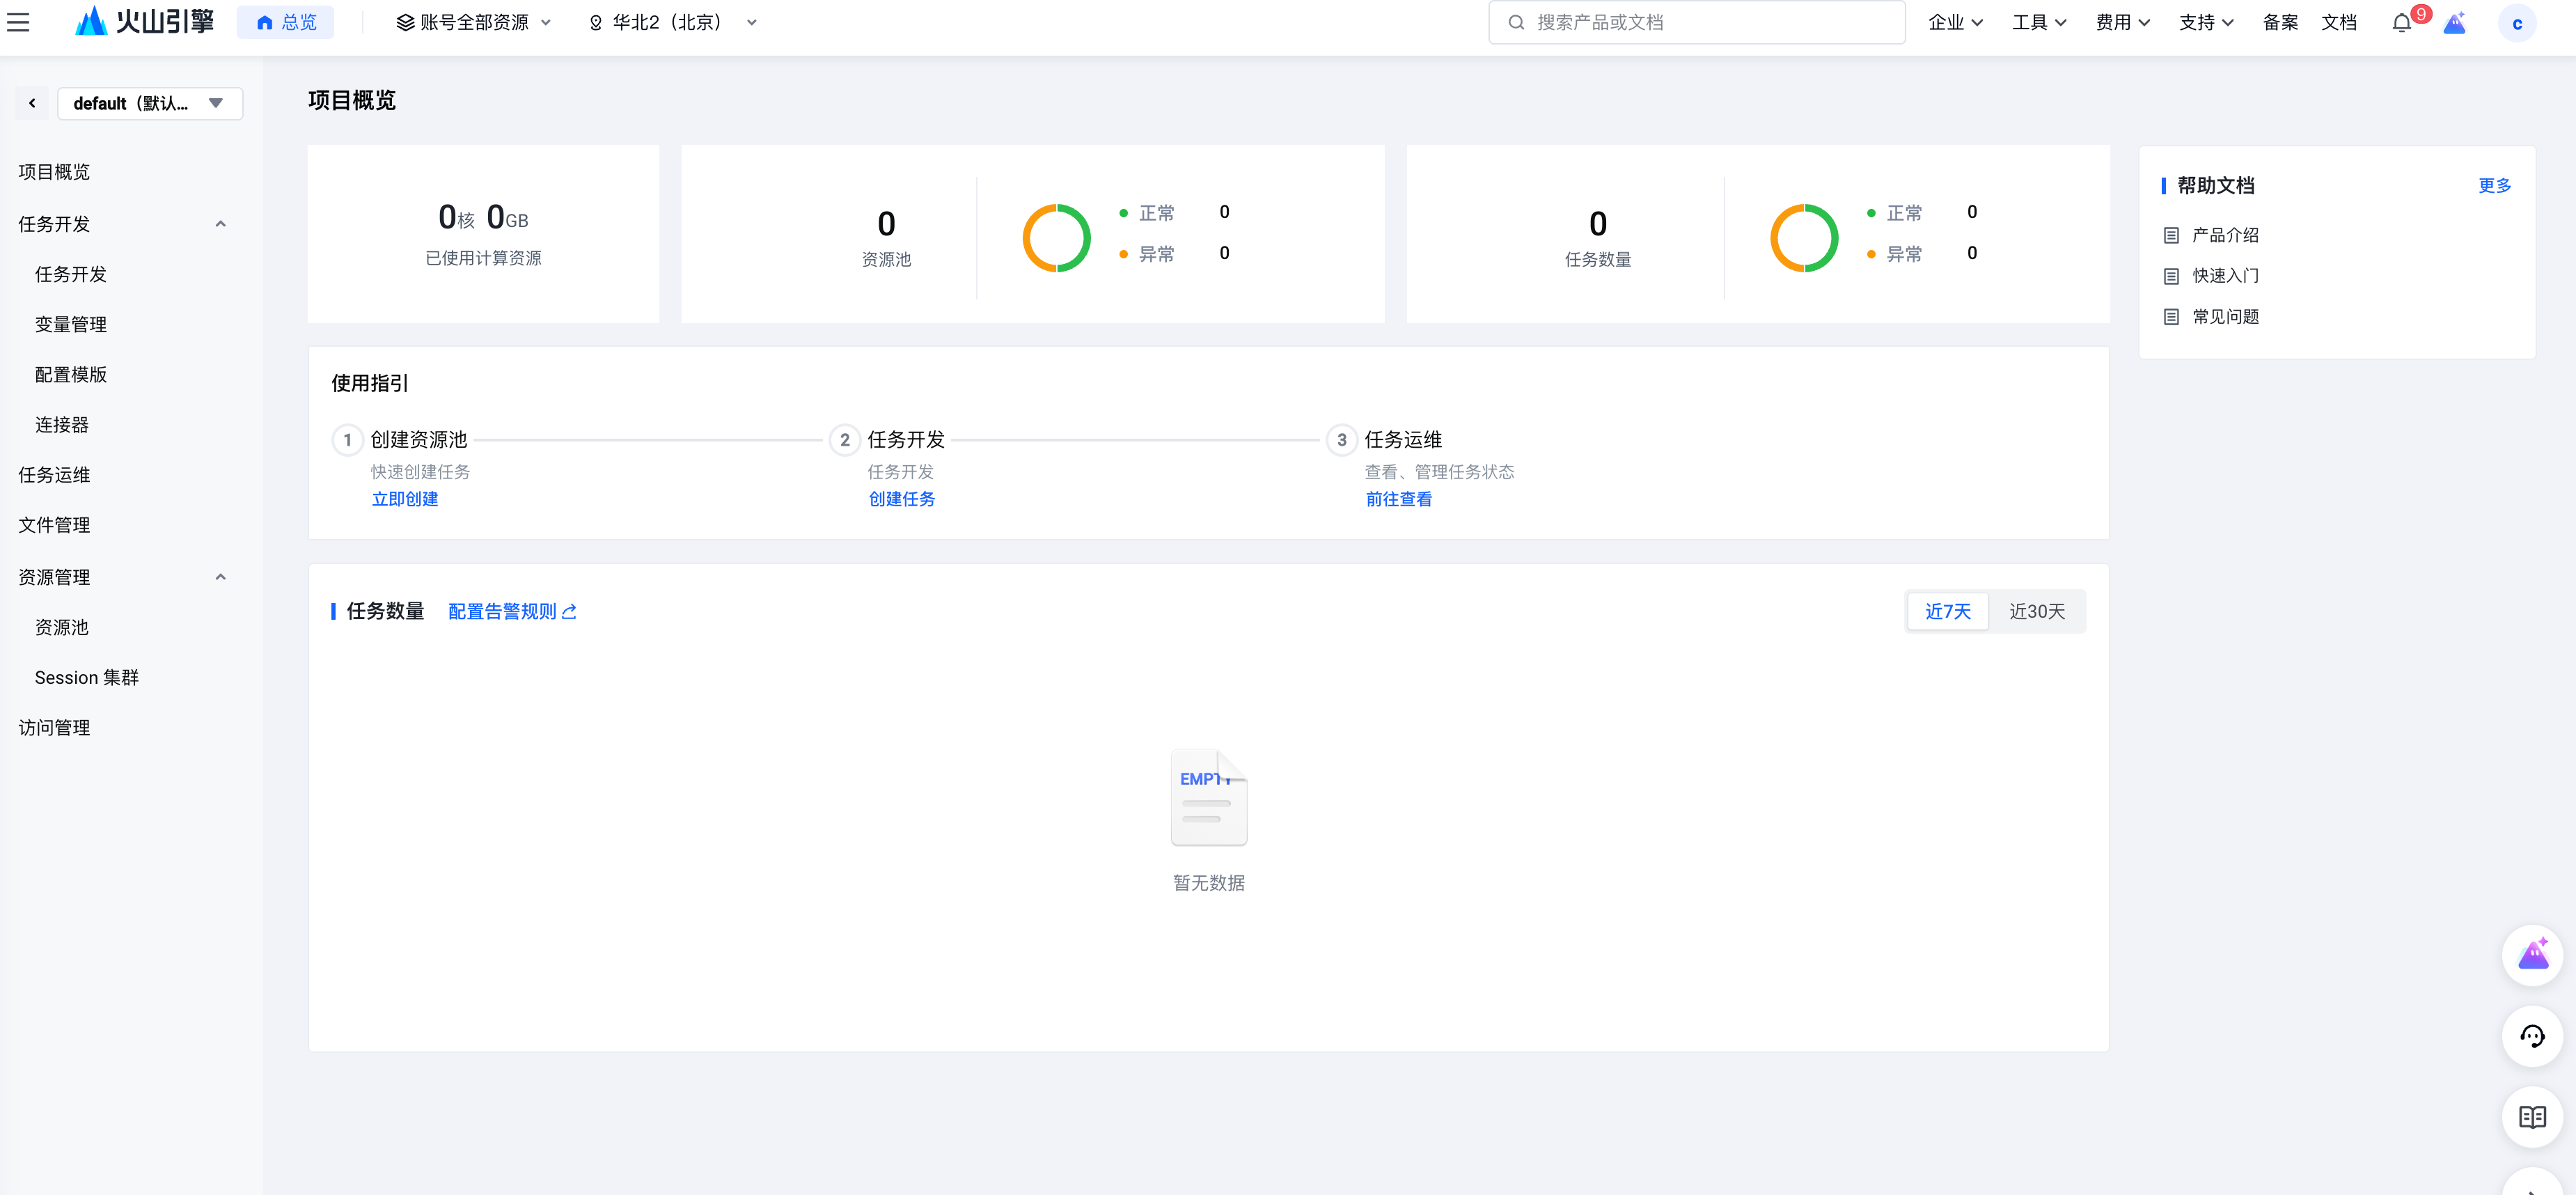2576x1195 pixels.
Task: Collapse the 资源管理 sidebar section
Action: tap(220, 577)
